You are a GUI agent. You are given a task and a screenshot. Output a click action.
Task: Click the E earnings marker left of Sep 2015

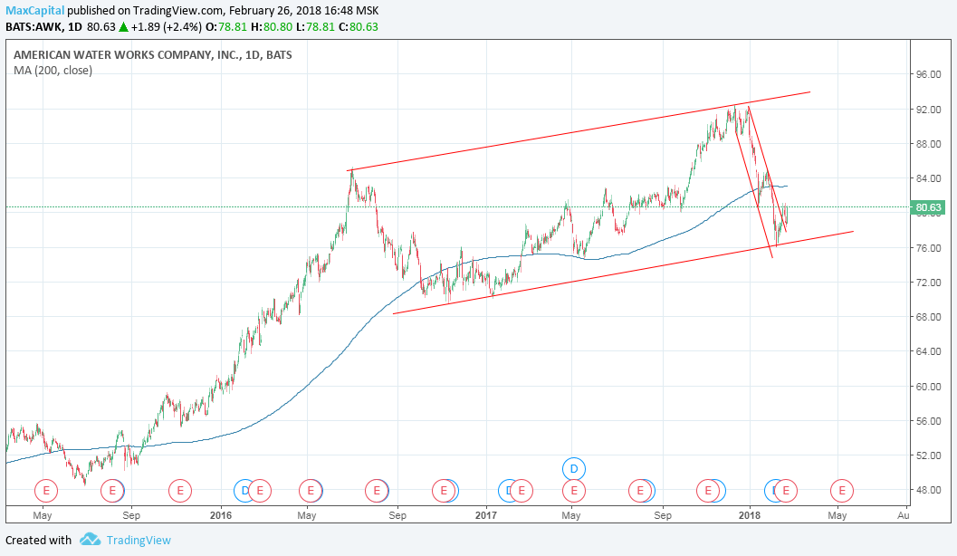point(112,490)
